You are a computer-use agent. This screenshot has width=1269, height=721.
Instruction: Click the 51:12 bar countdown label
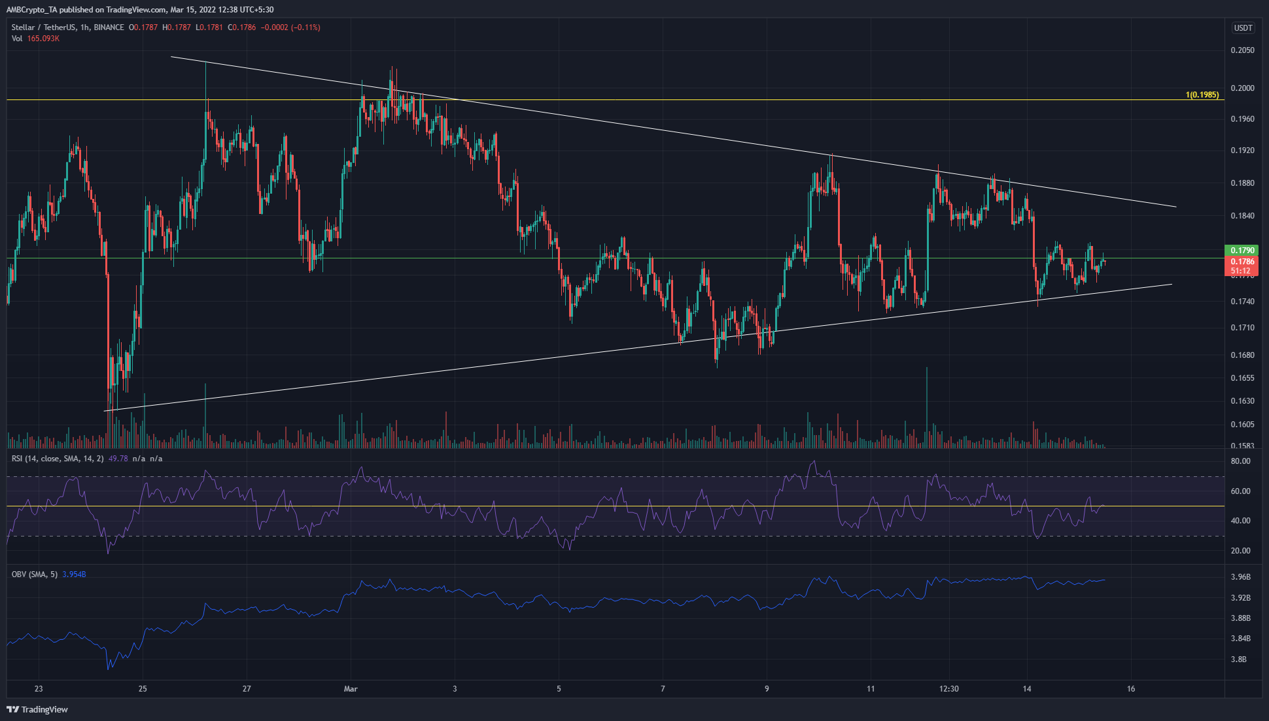click(x=1242, y=271)
